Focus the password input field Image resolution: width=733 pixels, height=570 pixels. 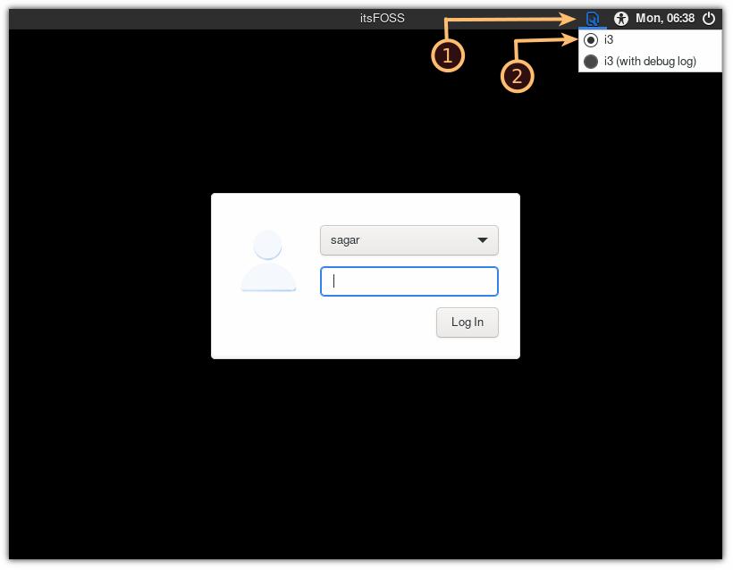(x=409, y=281)
